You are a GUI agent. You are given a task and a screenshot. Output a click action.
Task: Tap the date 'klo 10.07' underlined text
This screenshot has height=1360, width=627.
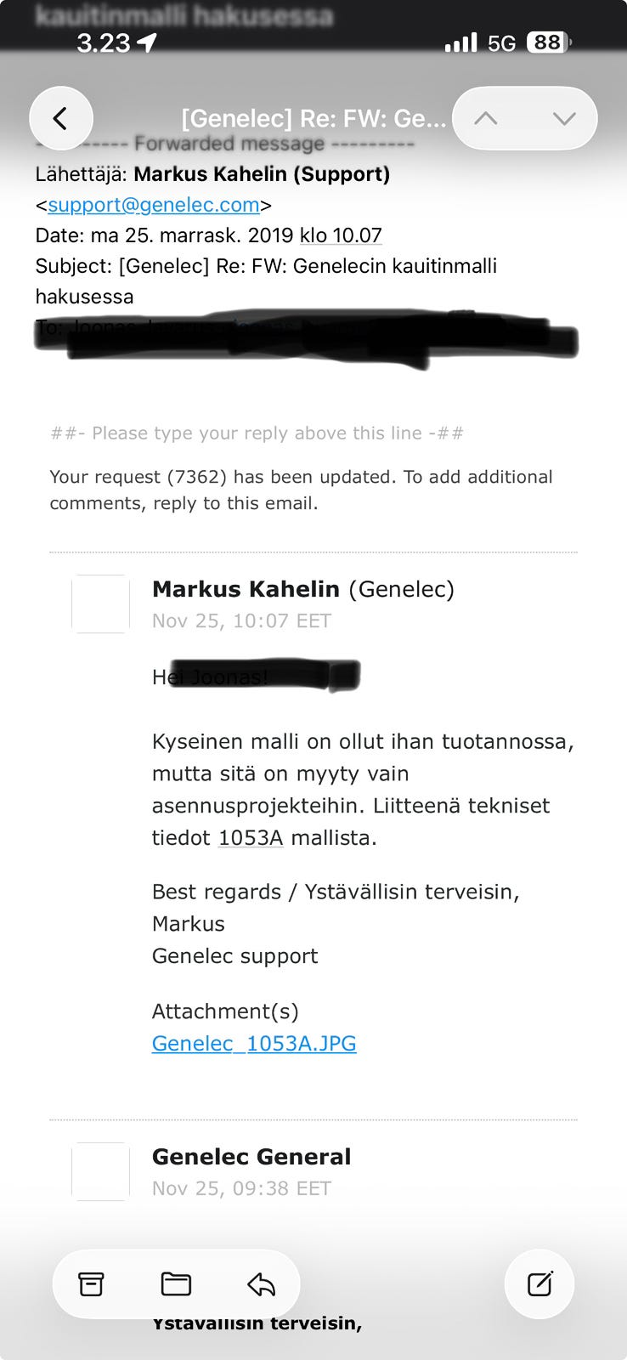tap(341, 235)
